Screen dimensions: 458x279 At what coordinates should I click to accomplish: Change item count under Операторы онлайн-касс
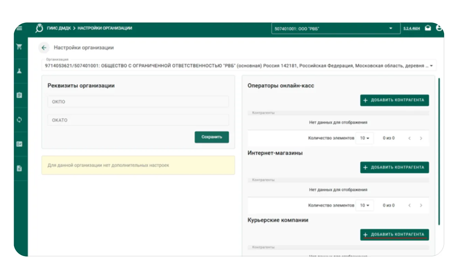364,138
